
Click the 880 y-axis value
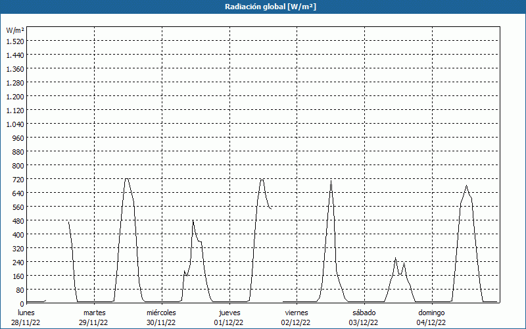pyautogui.click(x=18, y=152)
